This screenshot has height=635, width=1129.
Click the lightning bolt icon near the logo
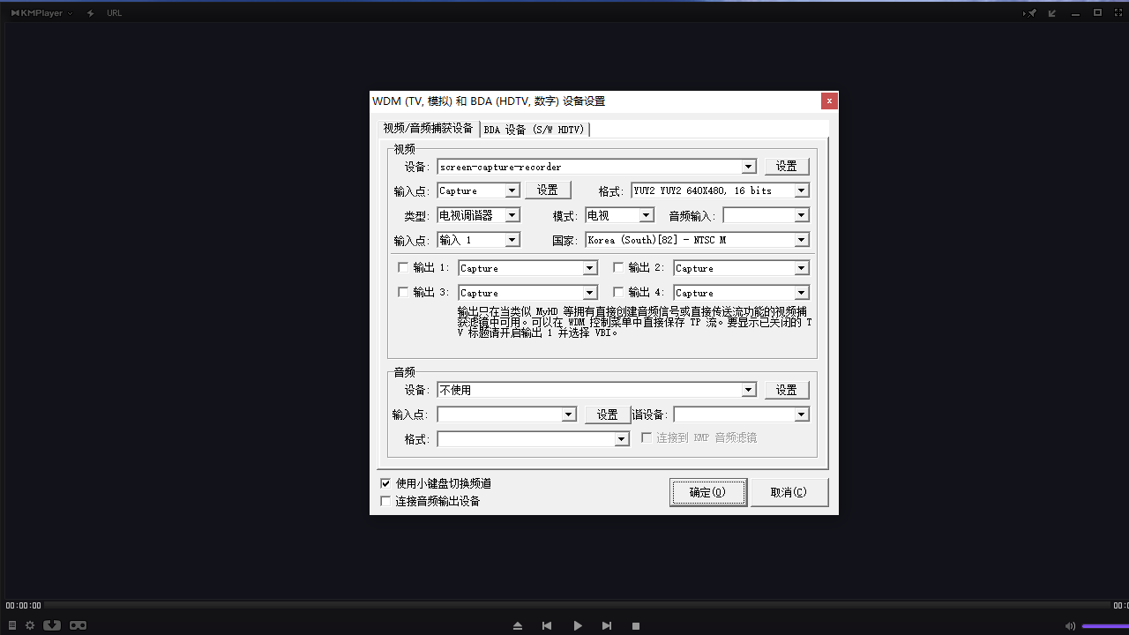tap(89, 12)
